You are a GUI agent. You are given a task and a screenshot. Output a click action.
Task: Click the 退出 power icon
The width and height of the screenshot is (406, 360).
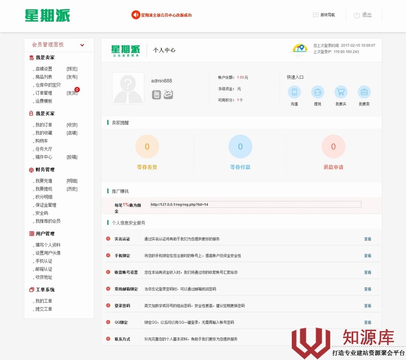tap(357, 15)
